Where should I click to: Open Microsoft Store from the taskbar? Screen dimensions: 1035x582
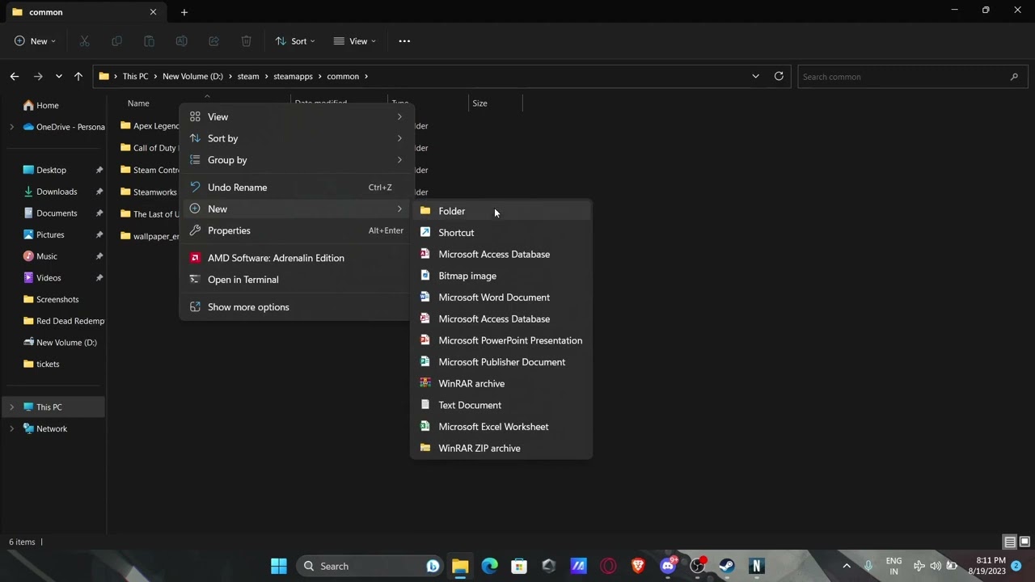519,566
